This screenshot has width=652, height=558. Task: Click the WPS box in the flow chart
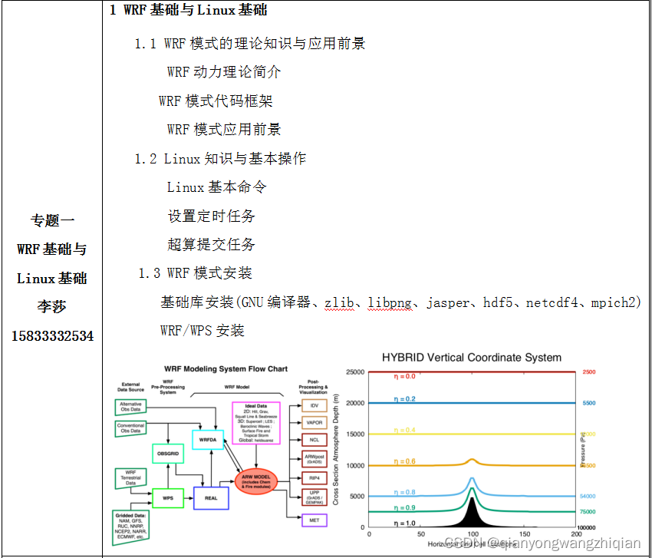(x=168, y=498)
